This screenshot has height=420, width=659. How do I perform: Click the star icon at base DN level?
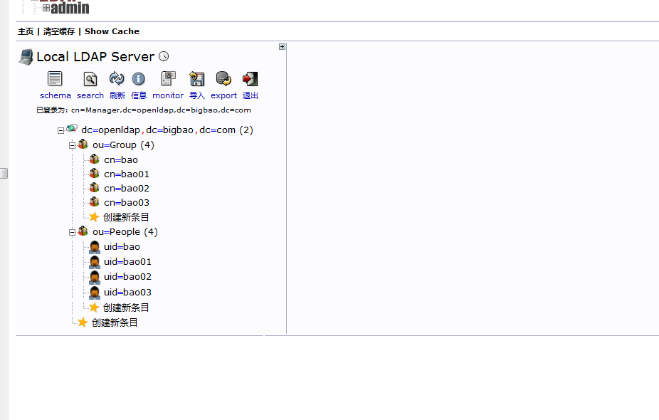(83, 322)
